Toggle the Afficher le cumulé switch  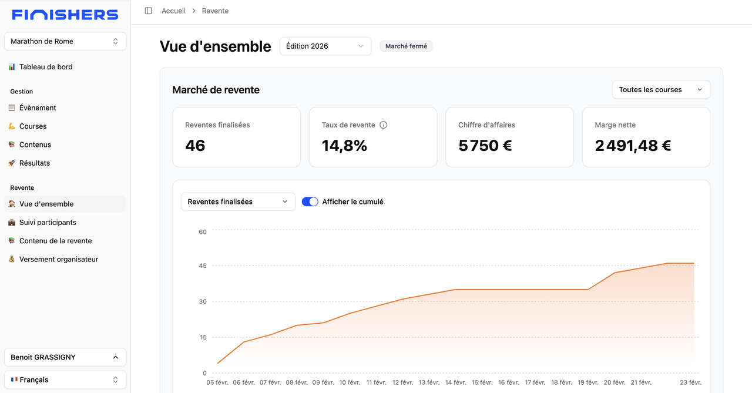coord(310,201)
